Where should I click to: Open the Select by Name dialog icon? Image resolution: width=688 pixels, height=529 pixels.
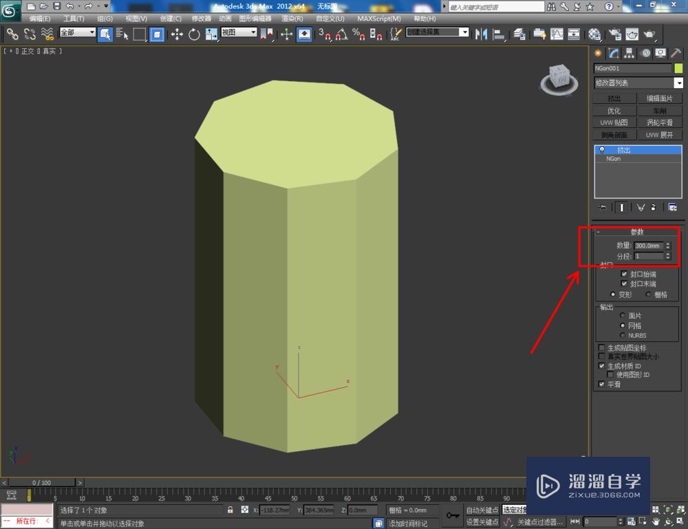(120, 33)
